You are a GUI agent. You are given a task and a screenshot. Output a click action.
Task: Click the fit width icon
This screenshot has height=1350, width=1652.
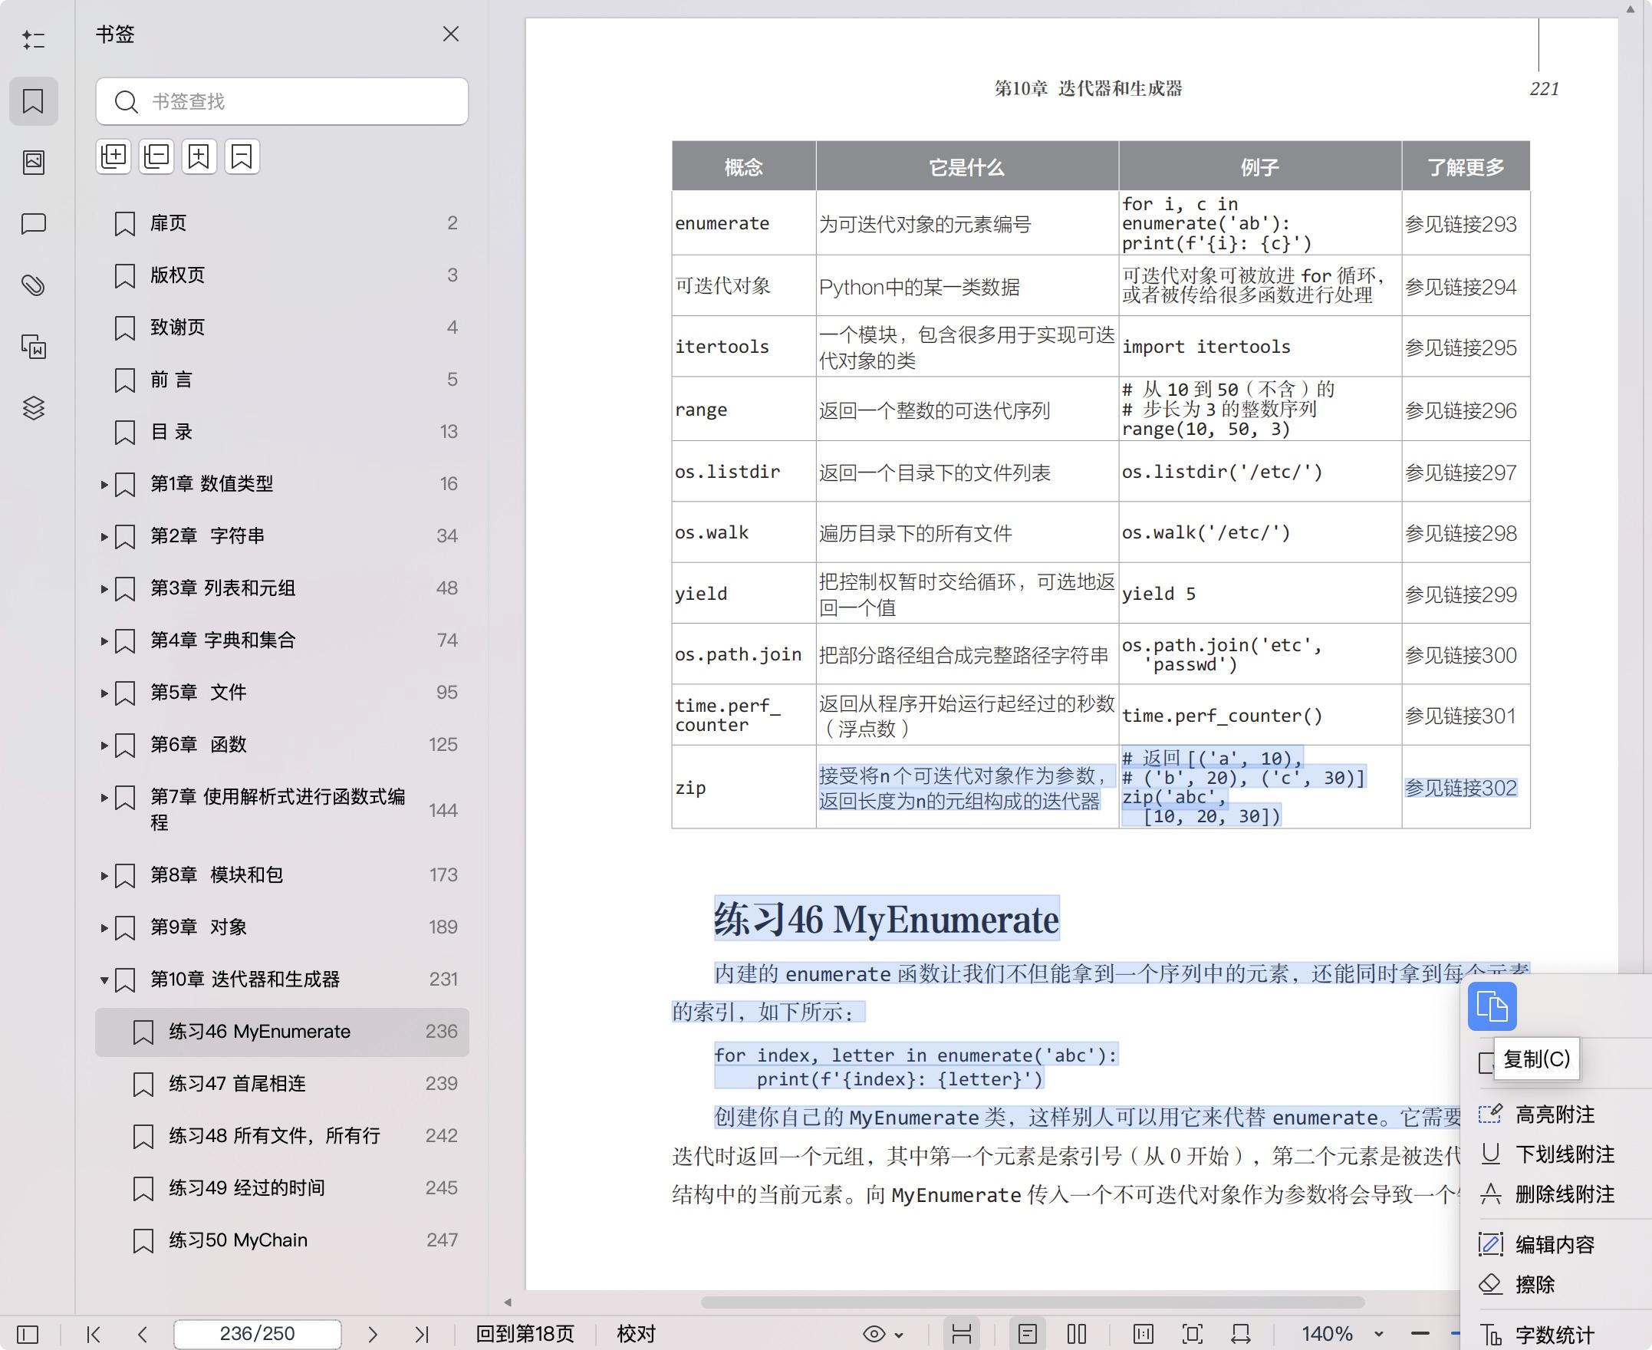click(x=1241, y=1335)
